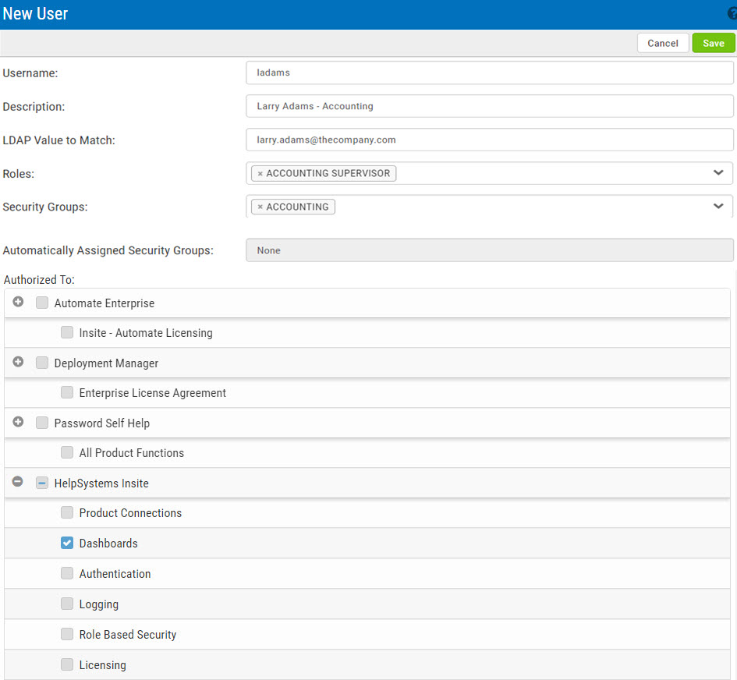Click the Automatically Assigned Security Groups field
This screenshot has width=737, height=680.
click(489, 250)
